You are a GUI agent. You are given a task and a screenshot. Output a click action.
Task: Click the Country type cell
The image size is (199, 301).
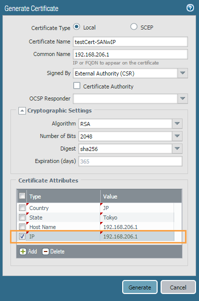pyautogui.click(x=63, y=207)
